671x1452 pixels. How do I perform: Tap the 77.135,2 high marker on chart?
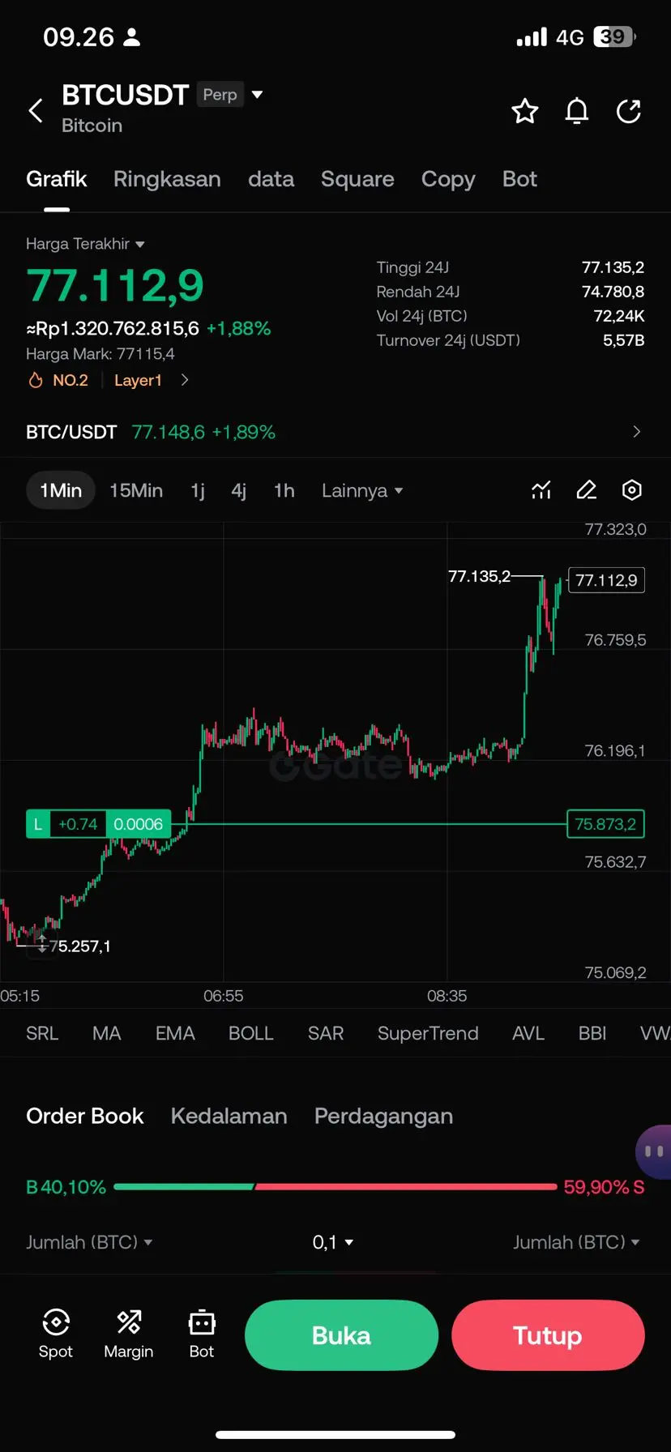pyautogui.click(x=479, y=576)
